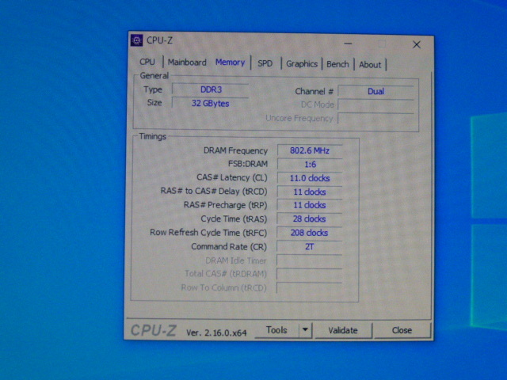Click the Command Rate (CR) label
The width and height of the screenshot is (507, 380).
click(229, 246)
